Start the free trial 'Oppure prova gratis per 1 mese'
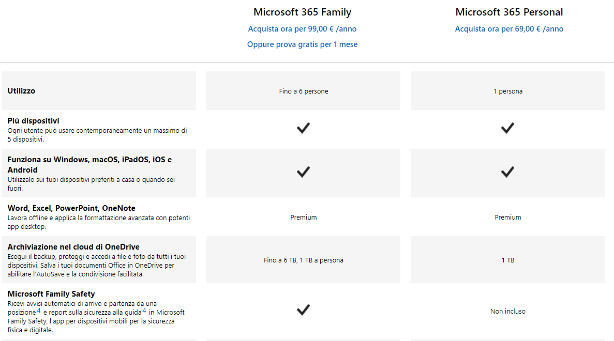 tap(302, 44)
